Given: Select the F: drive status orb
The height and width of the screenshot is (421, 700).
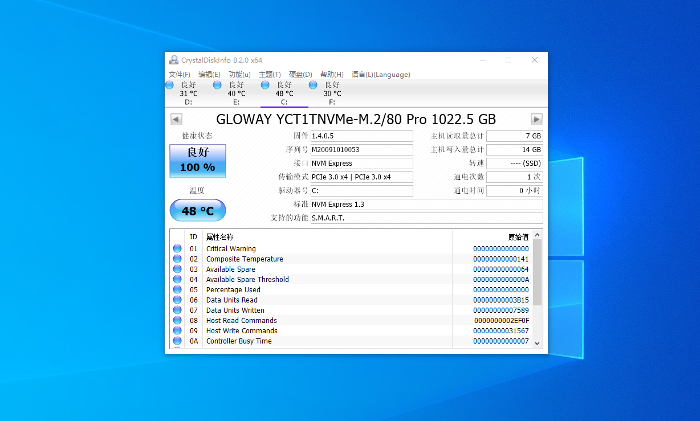Looking at the screenshot, I should tap(313, 85).
